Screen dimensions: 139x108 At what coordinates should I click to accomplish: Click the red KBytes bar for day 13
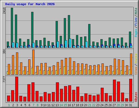[x=58, y=92]
